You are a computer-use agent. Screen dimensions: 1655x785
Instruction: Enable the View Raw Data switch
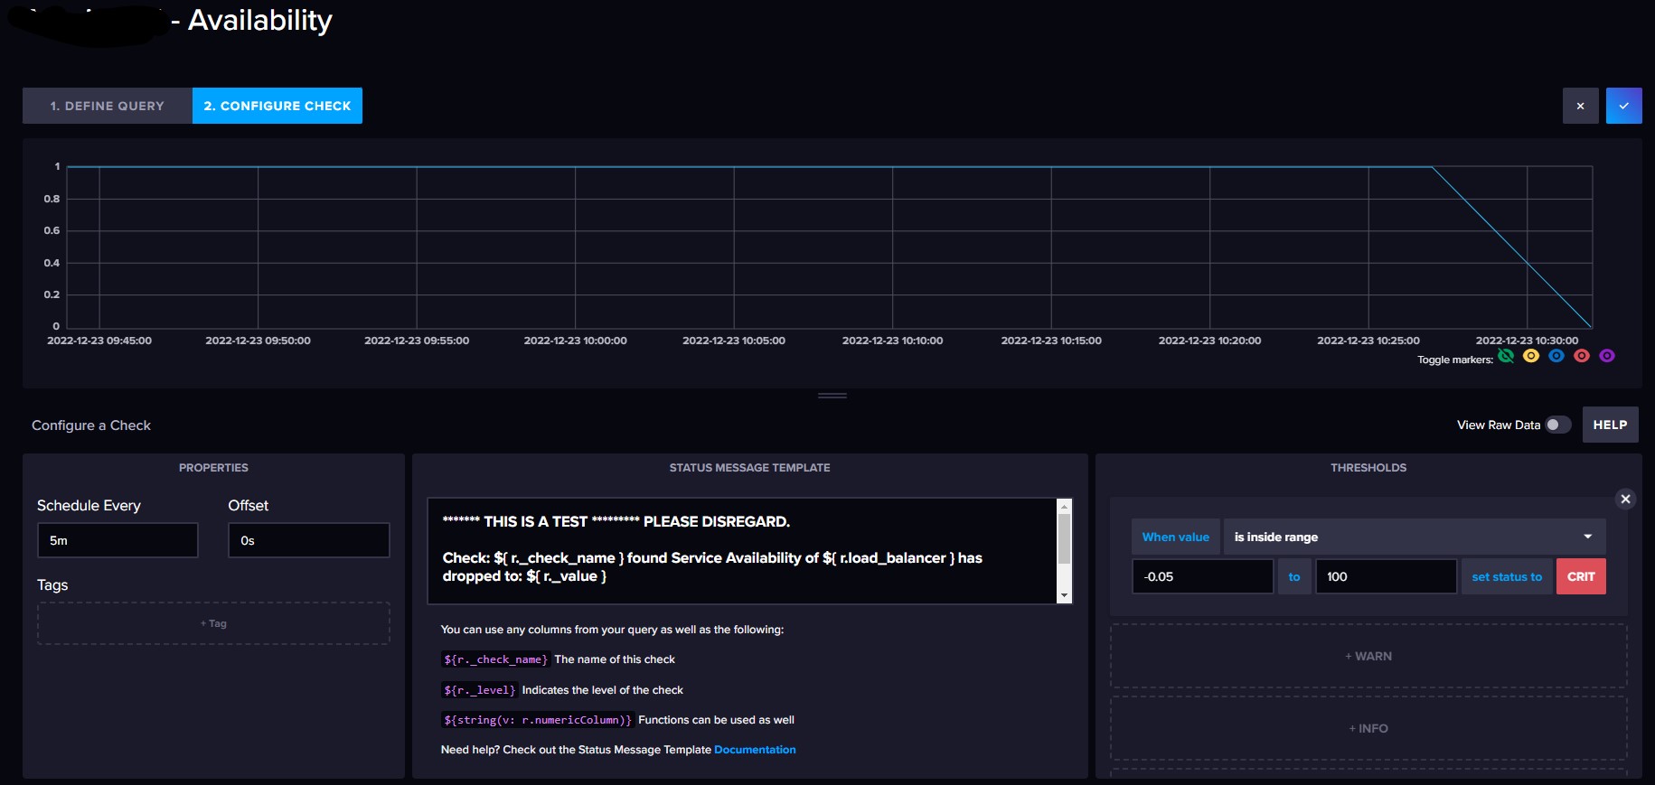[1558, 425]
